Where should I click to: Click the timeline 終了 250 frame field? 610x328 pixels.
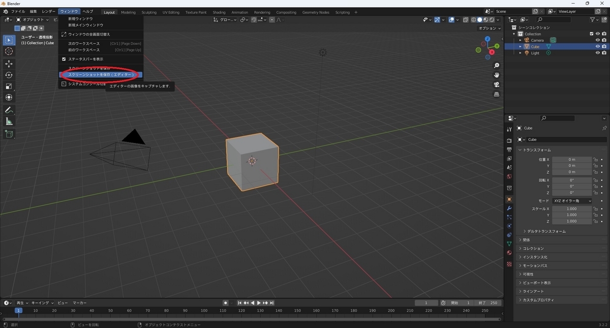point(489,303)
